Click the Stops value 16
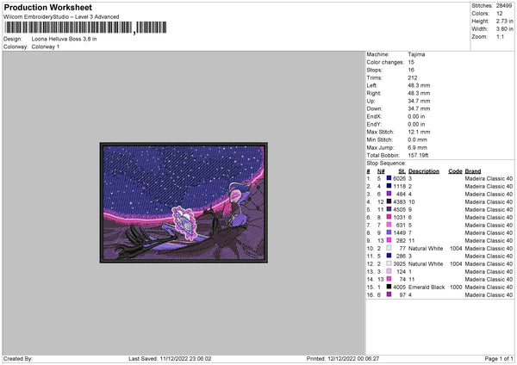The height and width of the screenshot is (365, 517). pyautogui.click(x=411, y=70)
